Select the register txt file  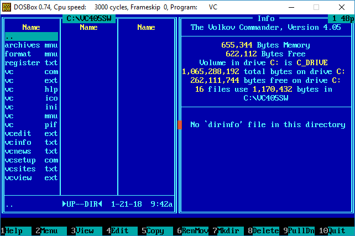click(31, 63)
